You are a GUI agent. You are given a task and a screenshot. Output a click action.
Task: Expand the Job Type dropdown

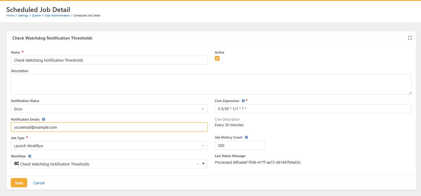pos(109,146)
